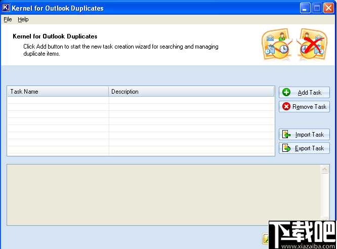The height and width of the screenshot is (249, 337).
Task: Click the crossed-out duplicates banner icon
Action: [x=312, y=45]
